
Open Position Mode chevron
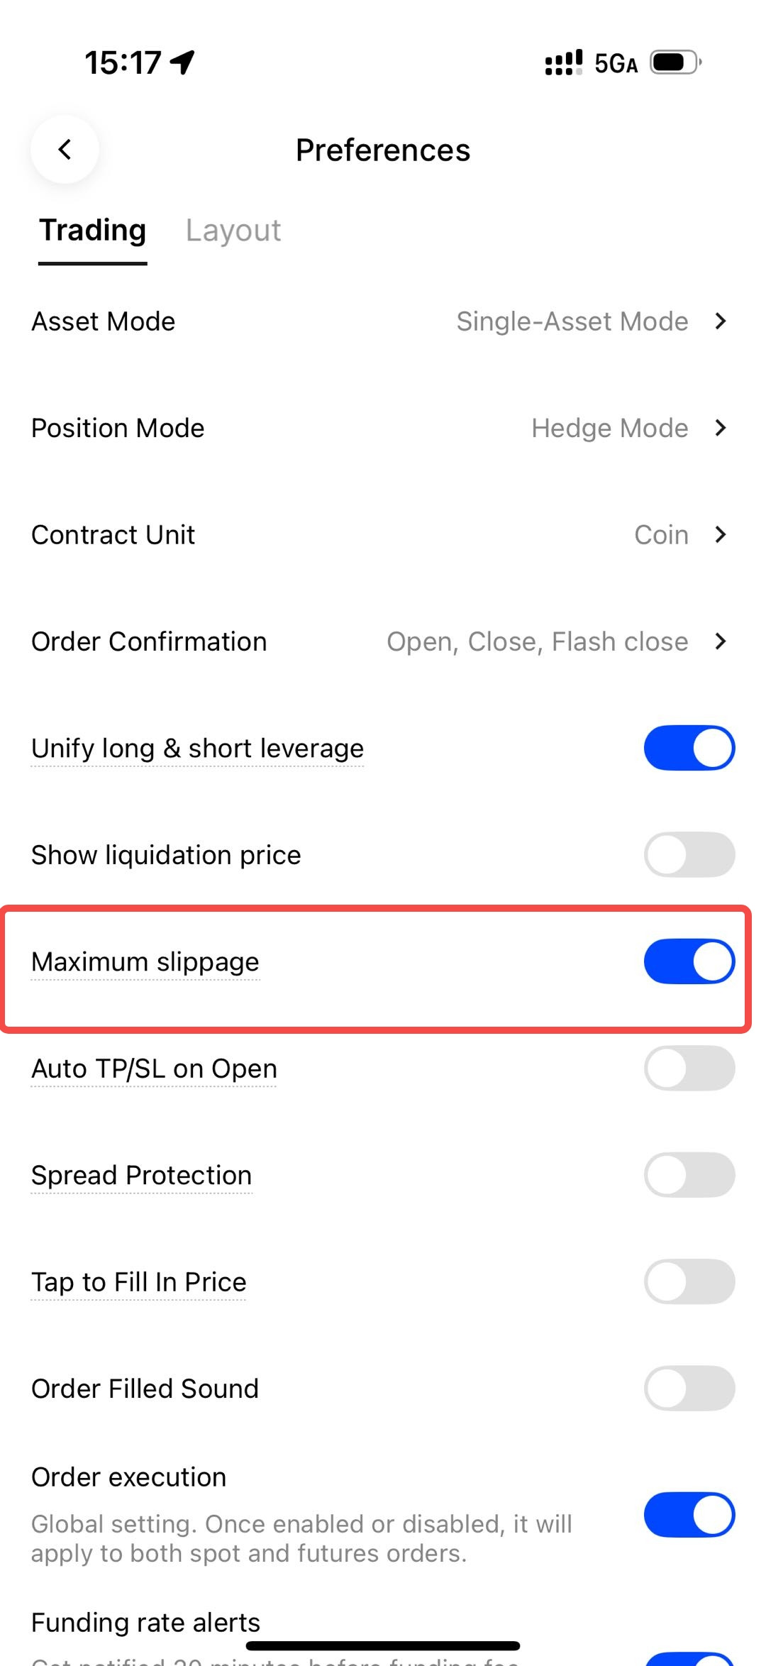pyautogui.click(x=721, y=428)
